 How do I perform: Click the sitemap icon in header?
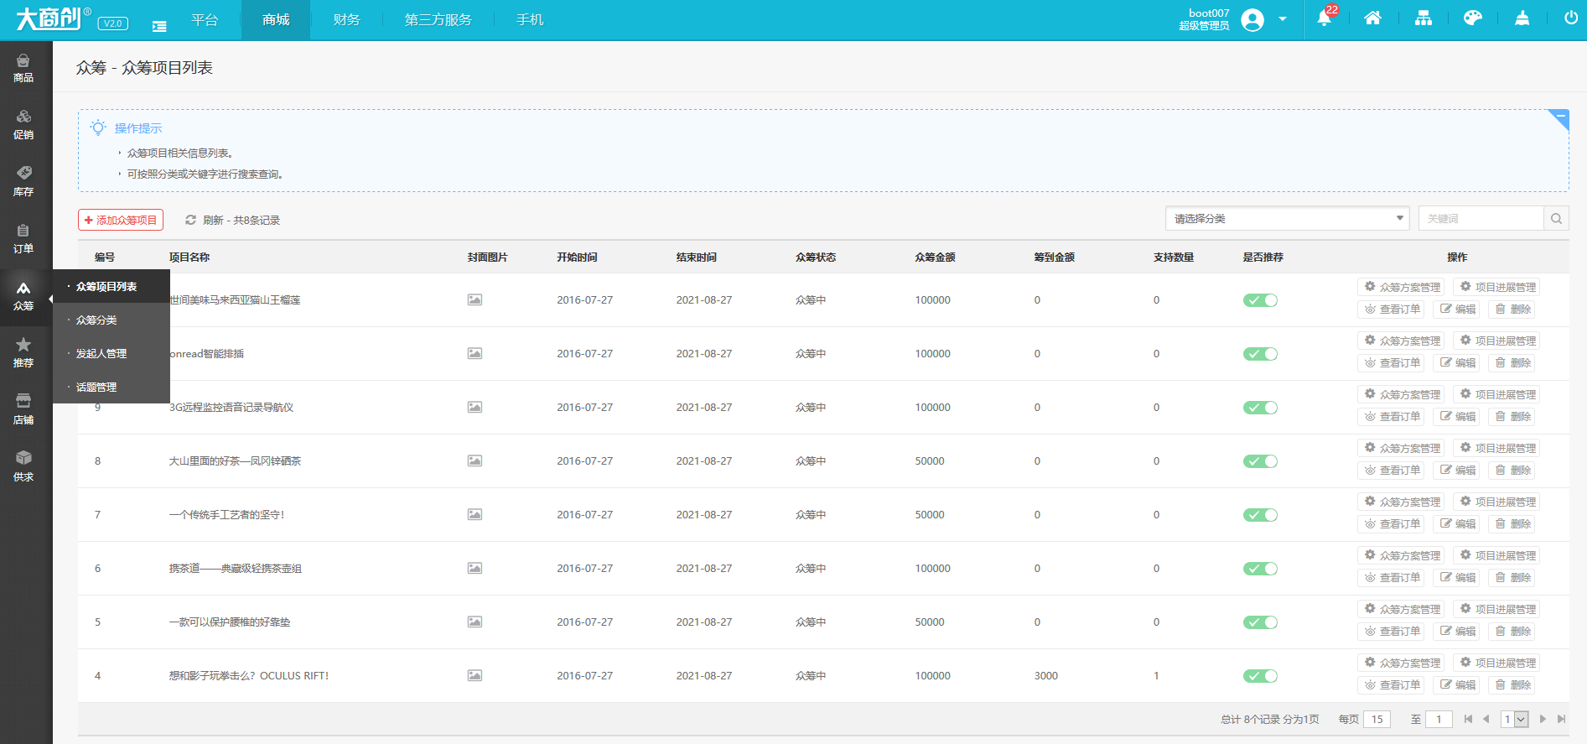click(1424, 18)
